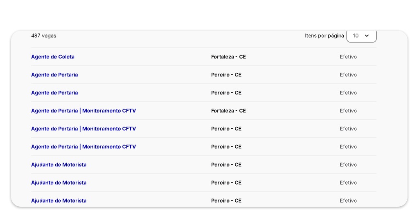Open the Agente de Coleta job listing
419x219 pixels.
click(x=53, y=57)
